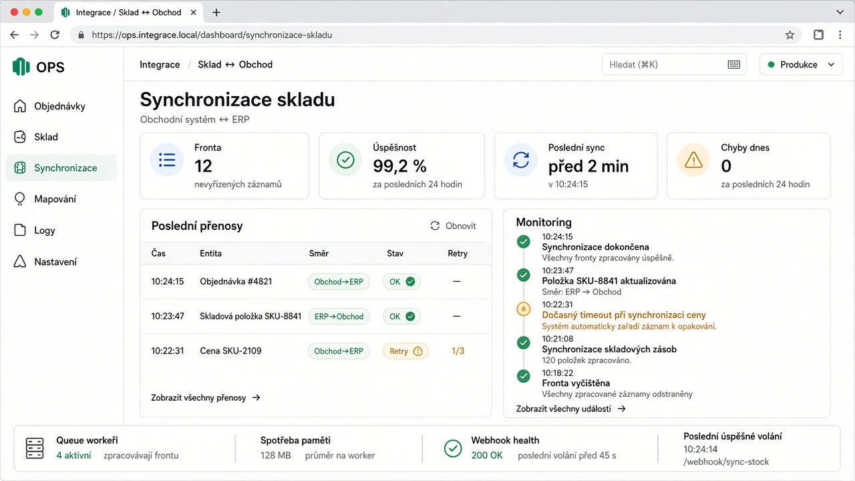
Task: Click the Obnovit refresh button
Action: (453, 226)
